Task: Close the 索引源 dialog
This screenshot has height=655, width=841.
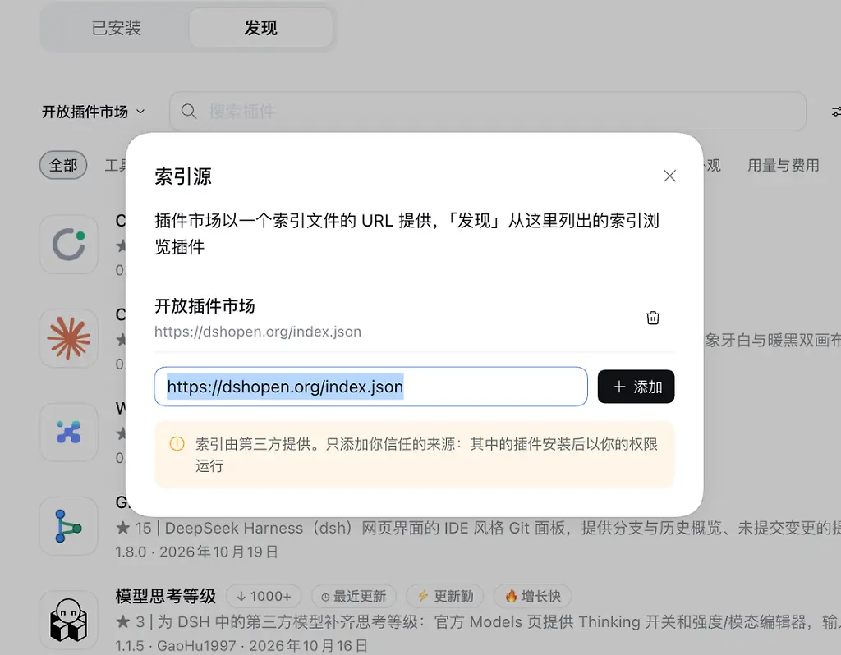Action: tap(669, 176)
